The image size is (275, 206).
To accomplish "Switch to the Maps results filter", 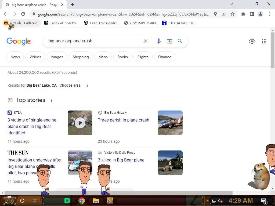I will pos(103,57).
